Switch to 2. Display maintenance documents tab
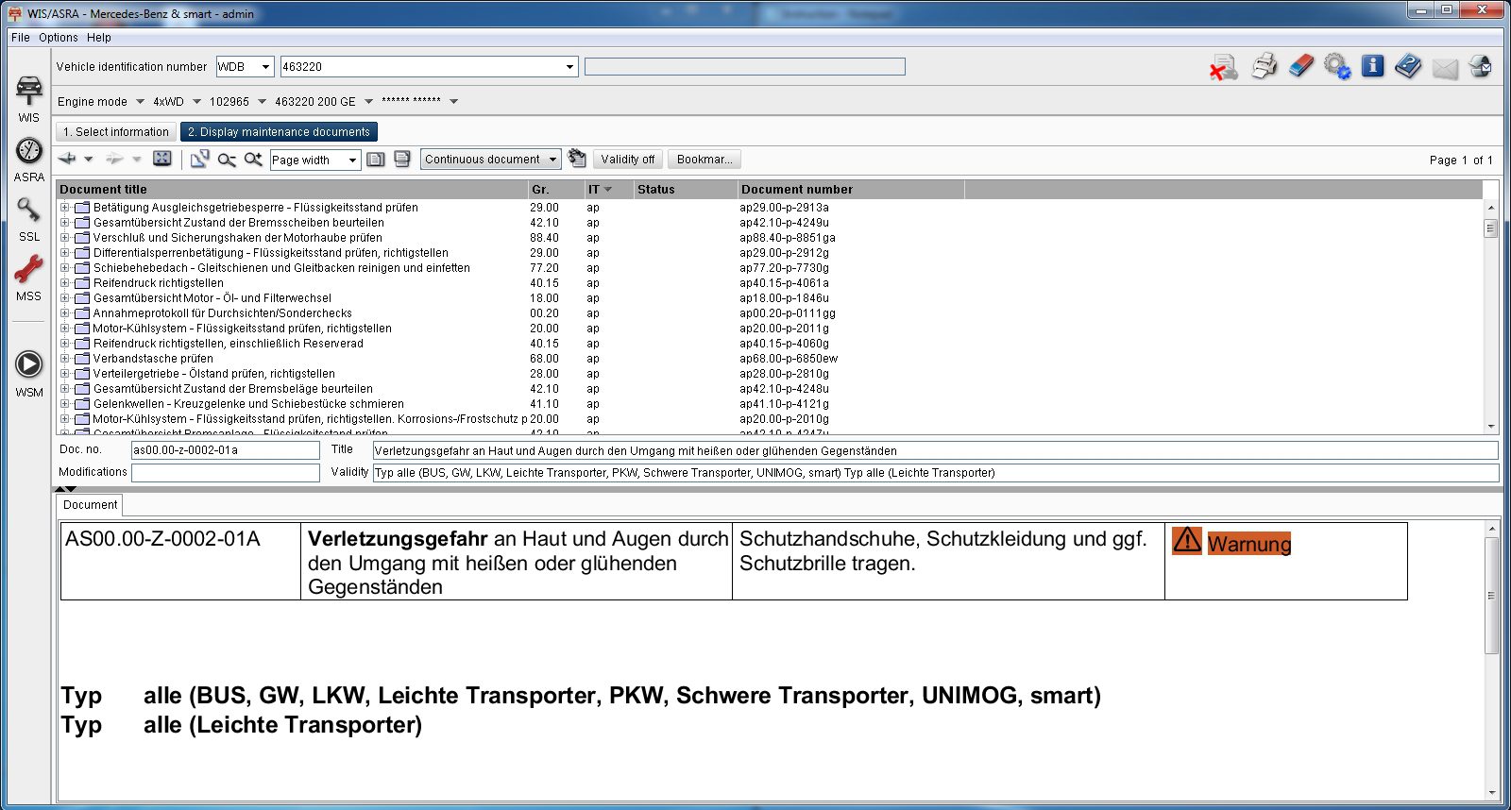1511x810 pixels. point(279,132)
